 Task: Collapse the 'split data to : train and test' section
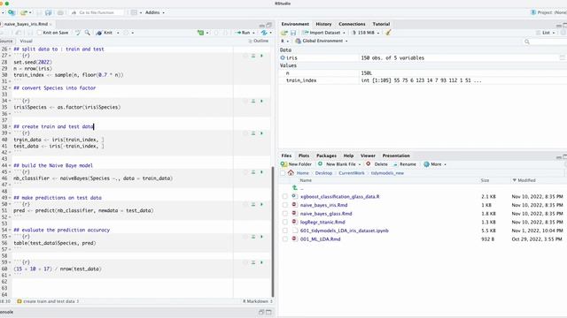point(10,49)
